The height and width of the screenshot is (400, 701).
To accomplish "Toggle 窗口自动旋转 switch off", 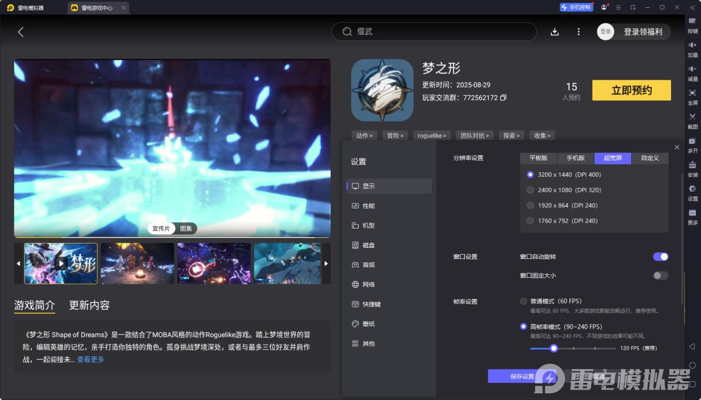I will [661, 257].
